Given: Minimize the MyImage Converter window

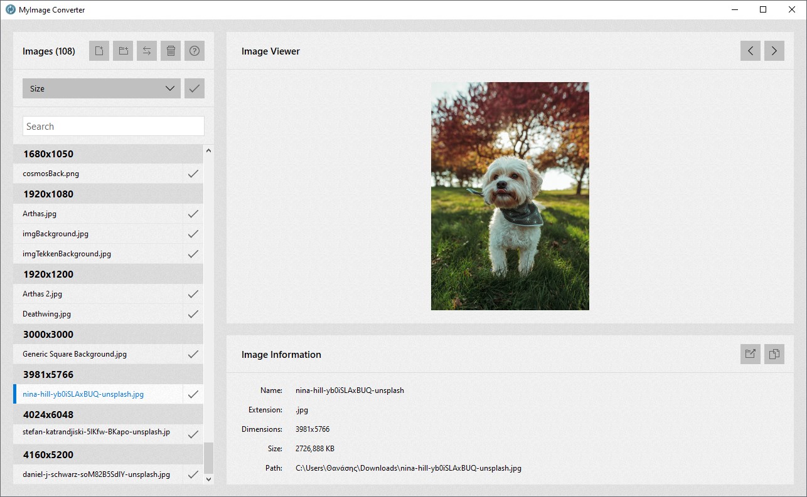Looking at the screenshot, I should 734,9.
